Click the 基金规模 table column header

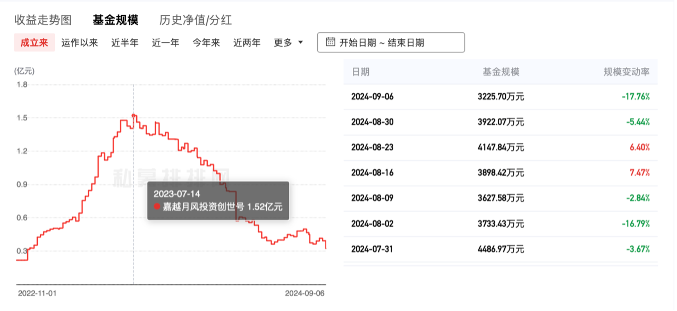point(501,72)
